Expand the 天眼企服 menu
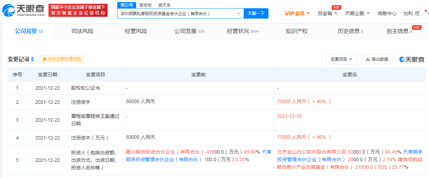This screenshot has height=179, width=429. coord(357,13)
